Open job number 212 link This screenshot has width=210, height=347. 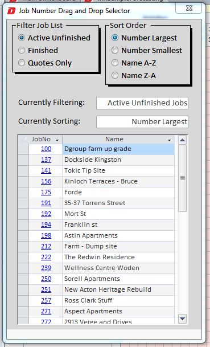pos(46,247)
